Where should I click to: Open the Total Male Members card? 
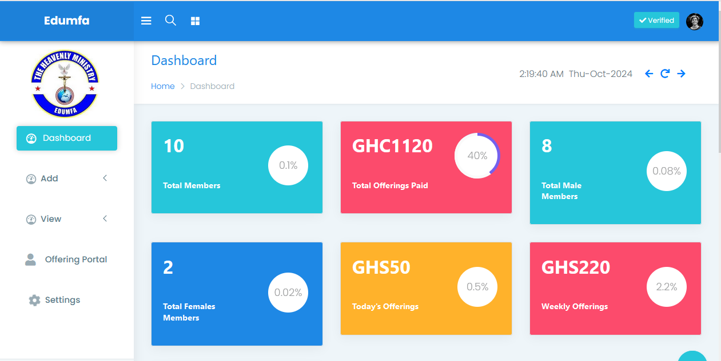(x=615, y=173)
